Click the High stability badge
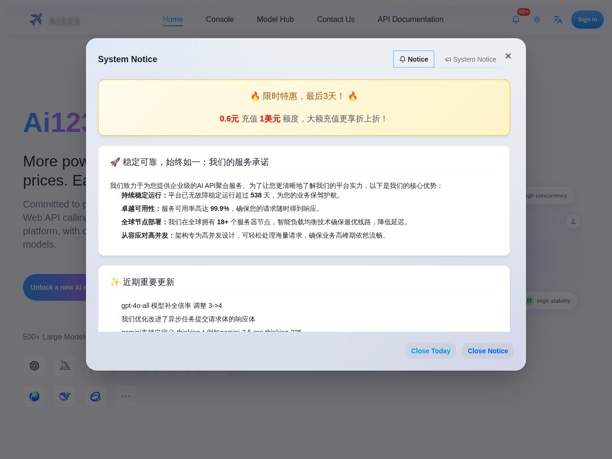Image resolution: width=612 pixels, height=459 pixels. pos(551,301)
